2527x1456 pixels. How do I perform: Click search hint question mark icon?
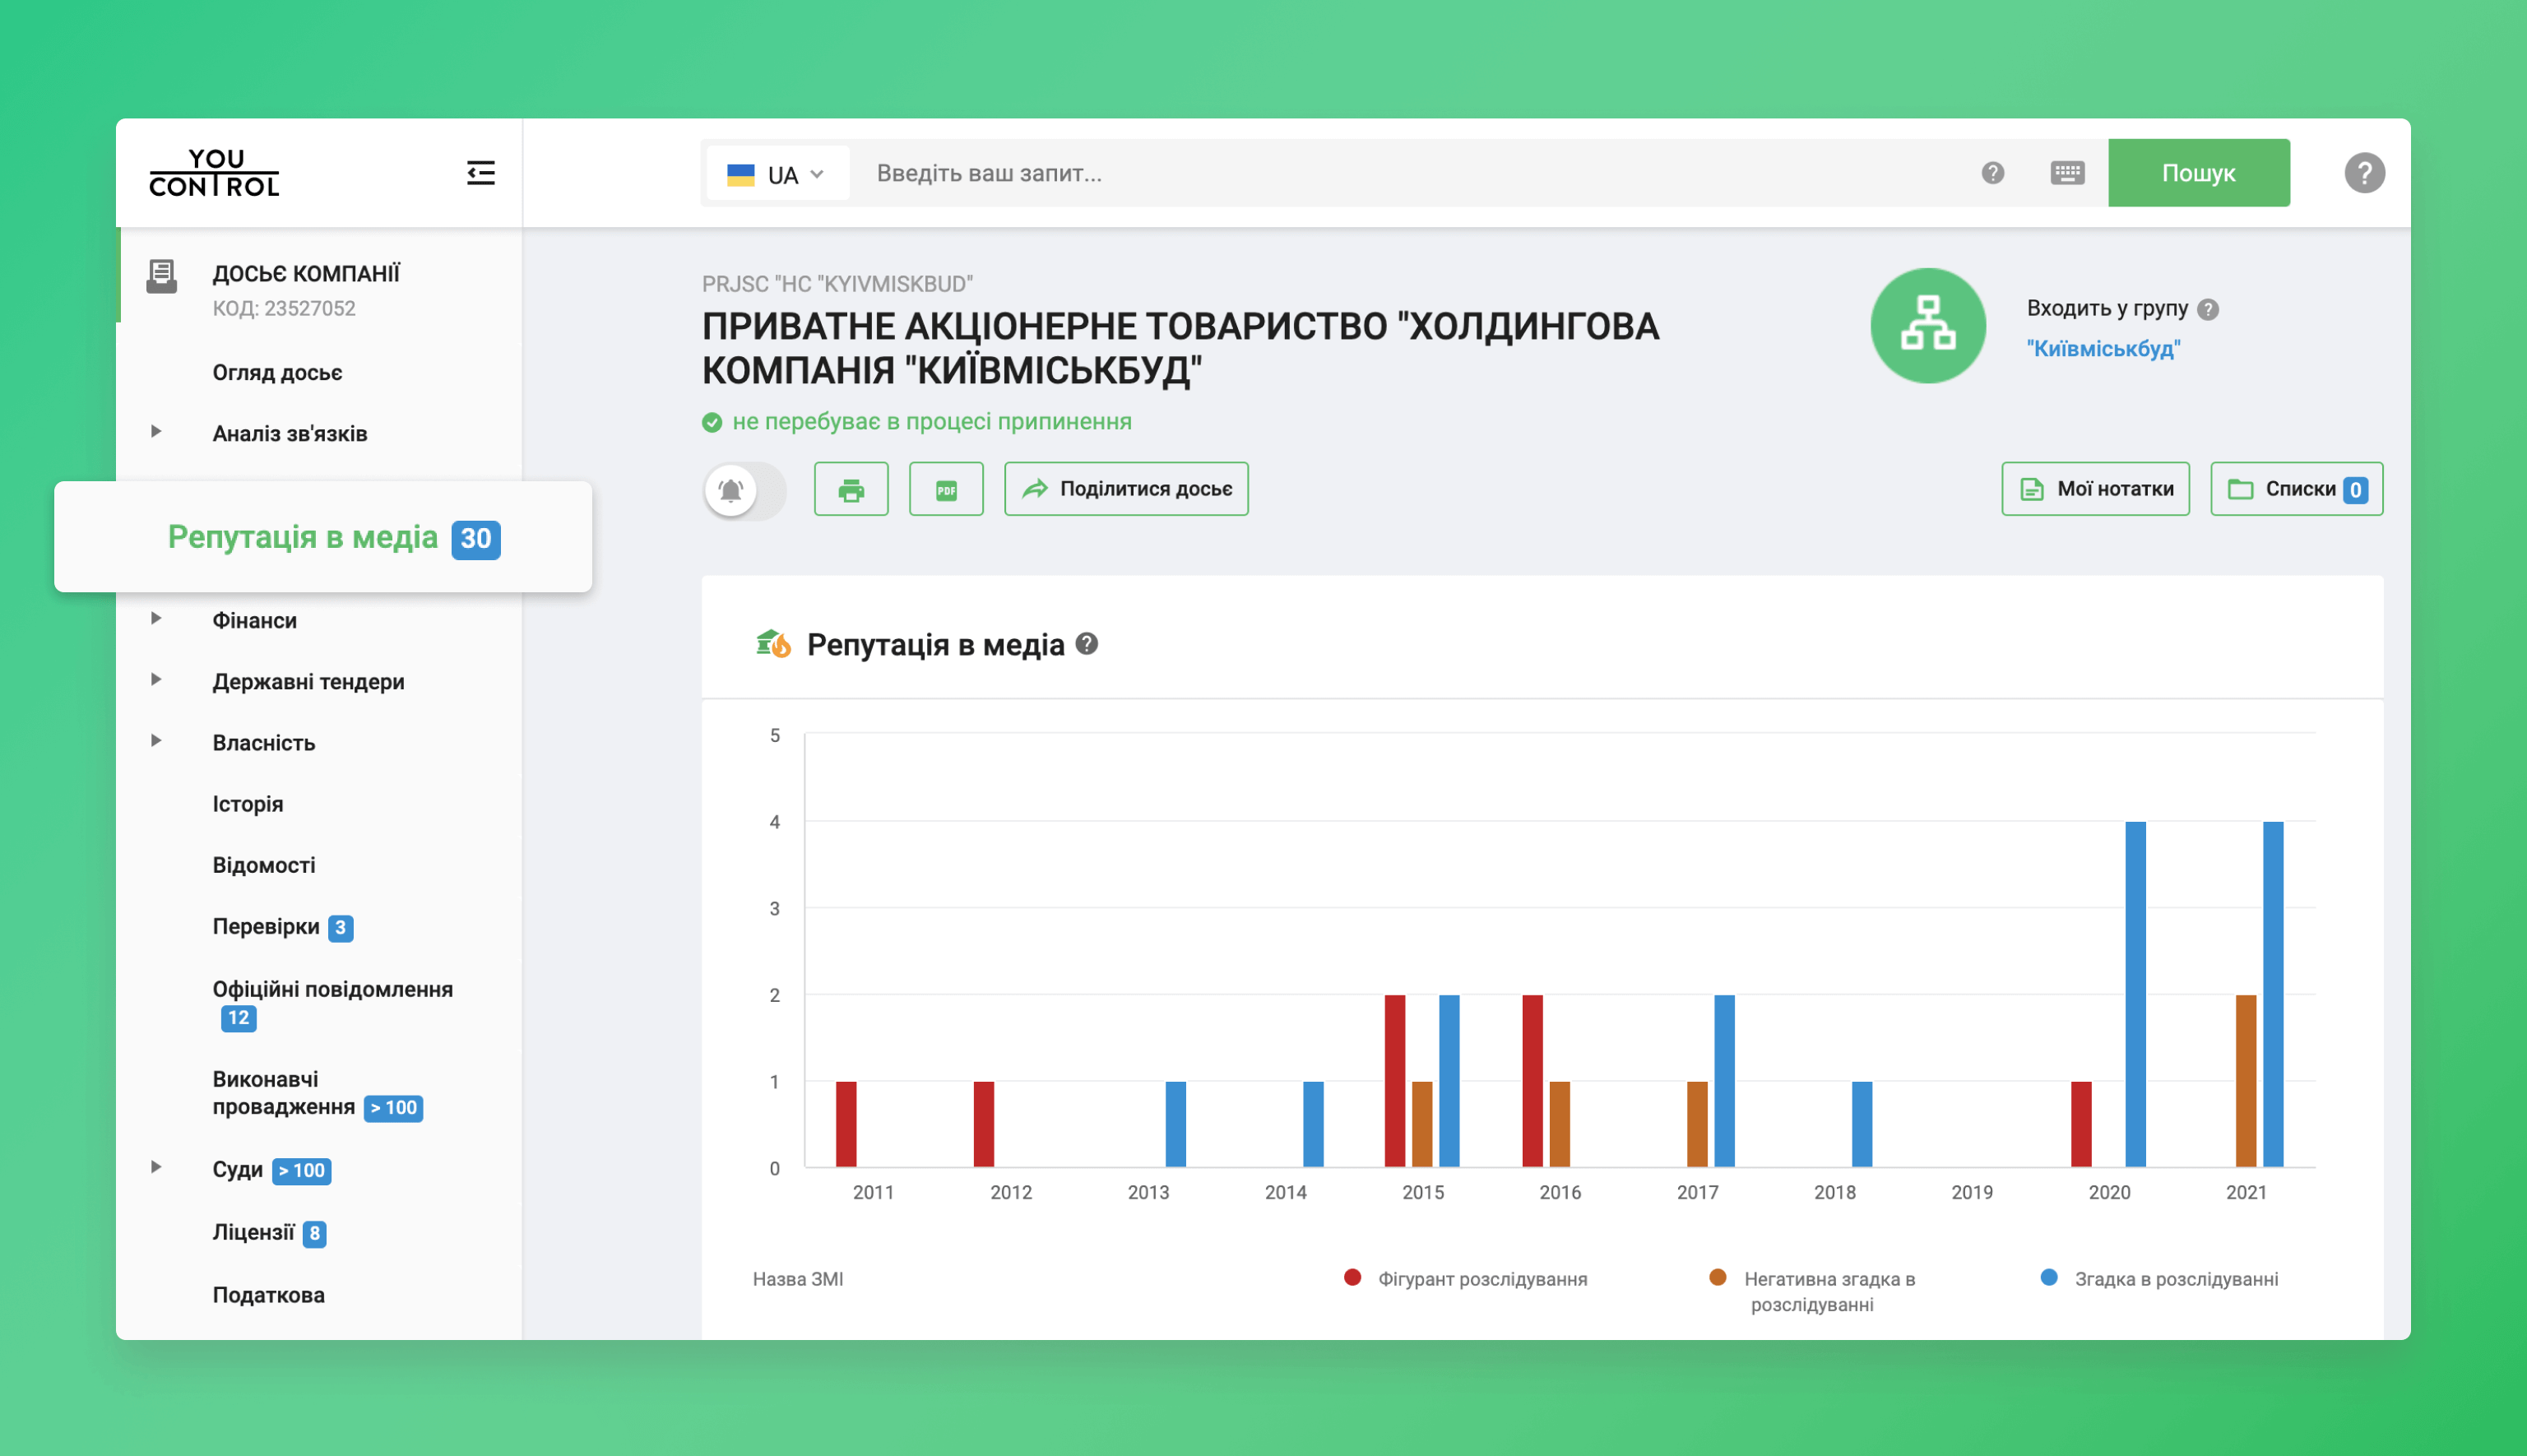1992,173
